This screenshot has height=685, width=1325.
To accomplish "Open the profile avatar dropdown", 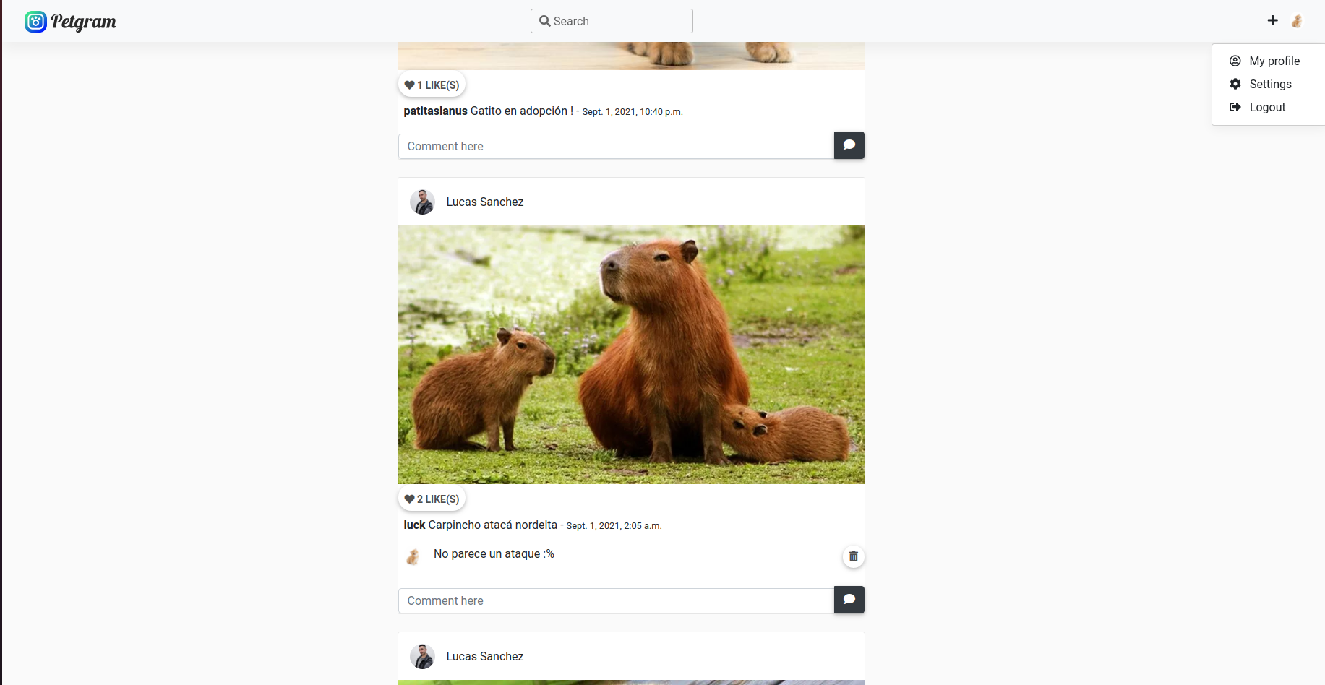I will (1297, 21).
